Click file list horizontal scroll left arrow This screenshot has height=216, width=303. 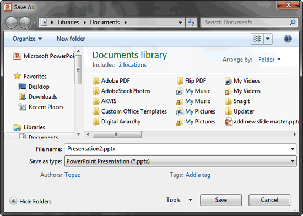tap(88, 134)
